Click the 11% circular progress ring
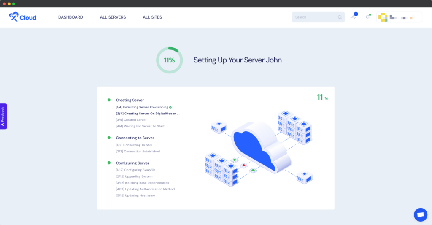Image resolution: width=432 pixels, height=225 pixels. 169,60
